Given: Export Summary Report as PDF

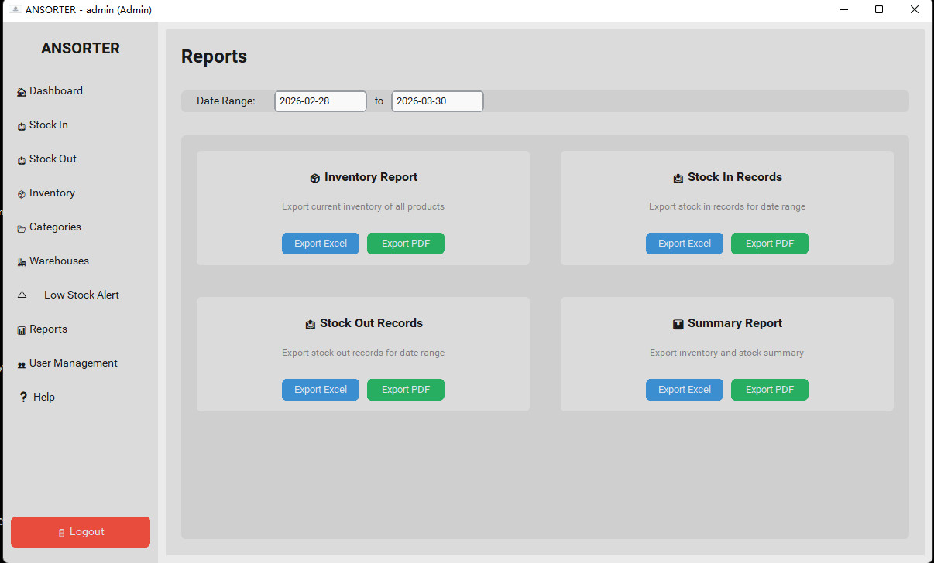Looking at the screenshot, I should click(x=770, y=390).
